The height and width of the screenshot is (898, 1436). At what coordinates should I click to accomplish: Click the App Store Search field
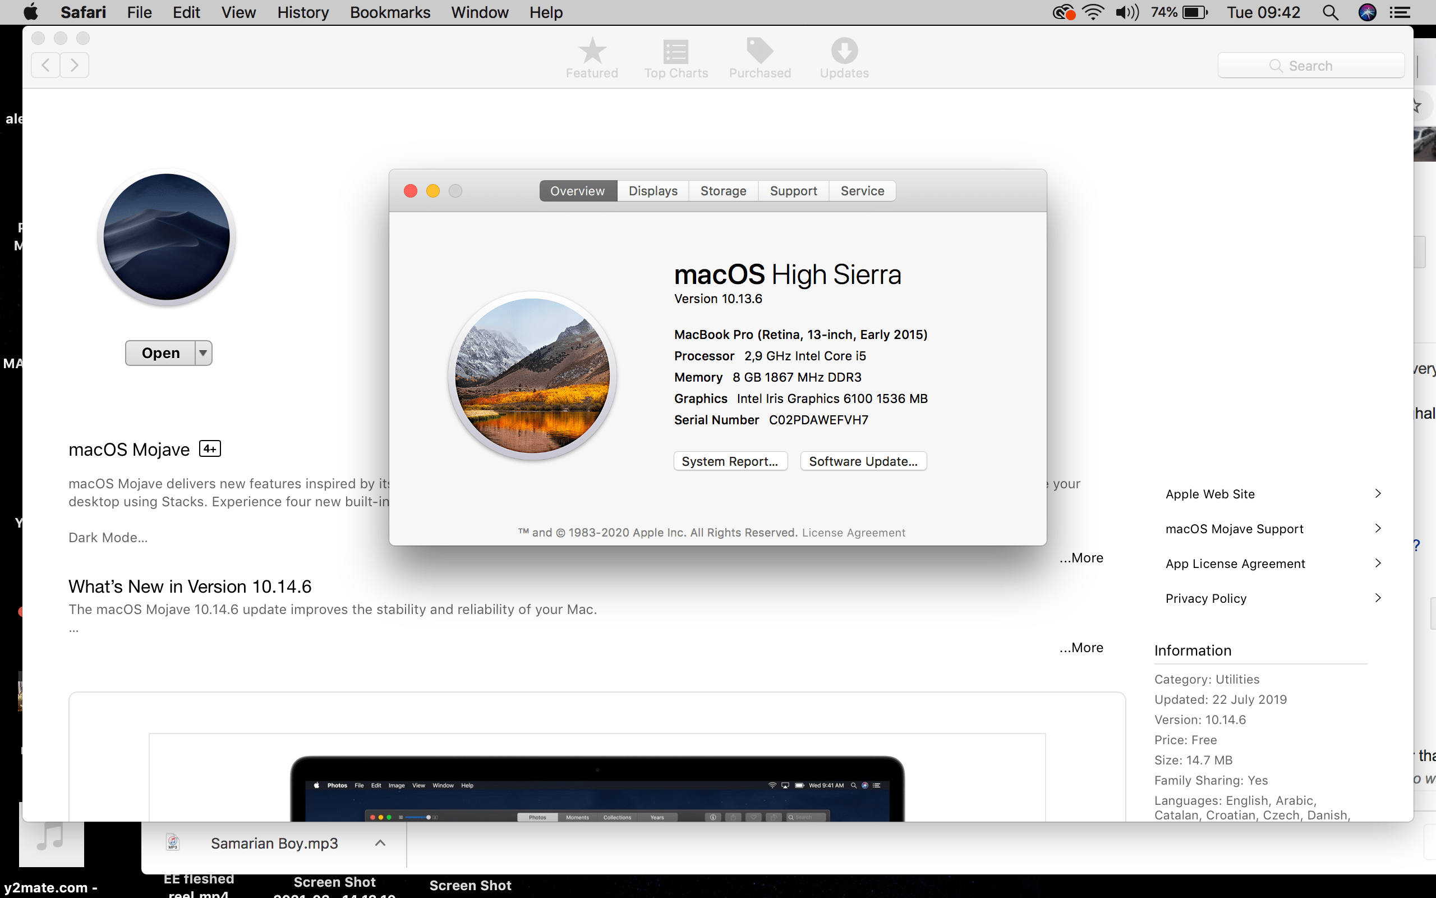(x=1310, y=65)
